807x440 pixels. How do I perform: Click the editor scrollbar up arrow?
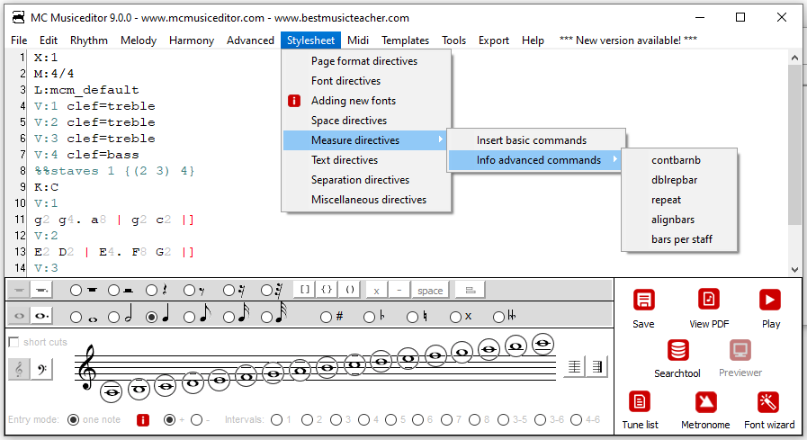pos(794,58)
